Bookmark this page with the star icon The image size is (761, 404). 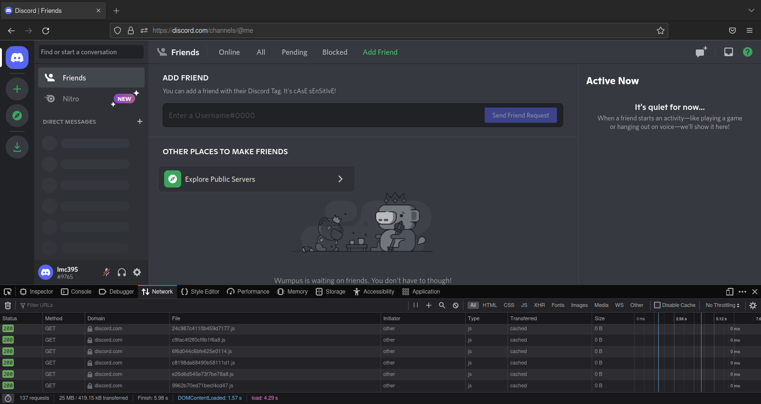point(661,30)
